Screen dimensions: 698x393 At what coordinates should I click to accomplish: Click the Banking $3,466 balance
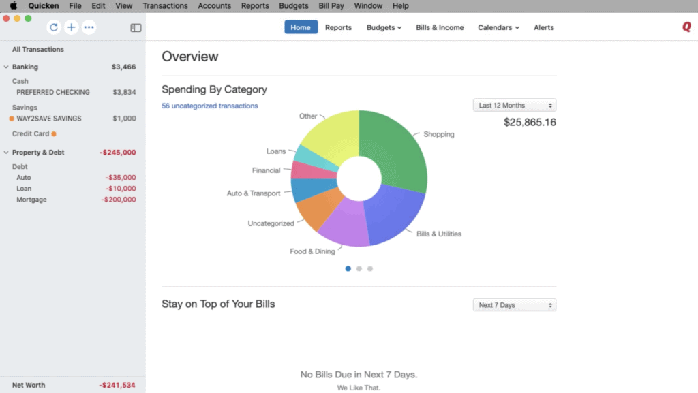click(124, 67)
